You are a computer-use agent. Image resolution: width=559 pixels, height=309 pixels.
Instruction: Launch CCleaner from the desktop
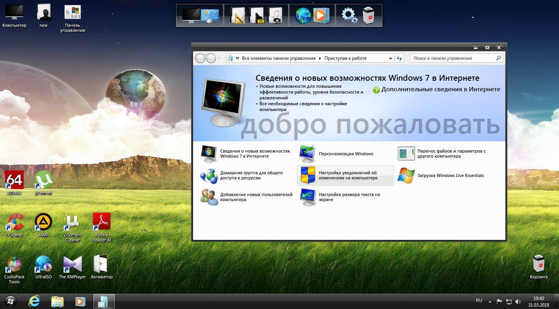(14, 222)
